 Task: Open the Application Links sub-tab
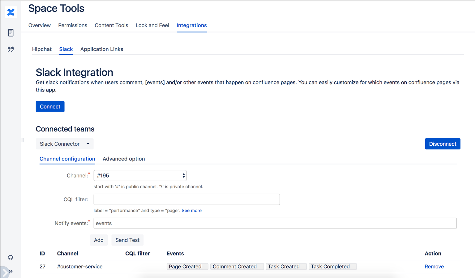(x=102, y=49)
